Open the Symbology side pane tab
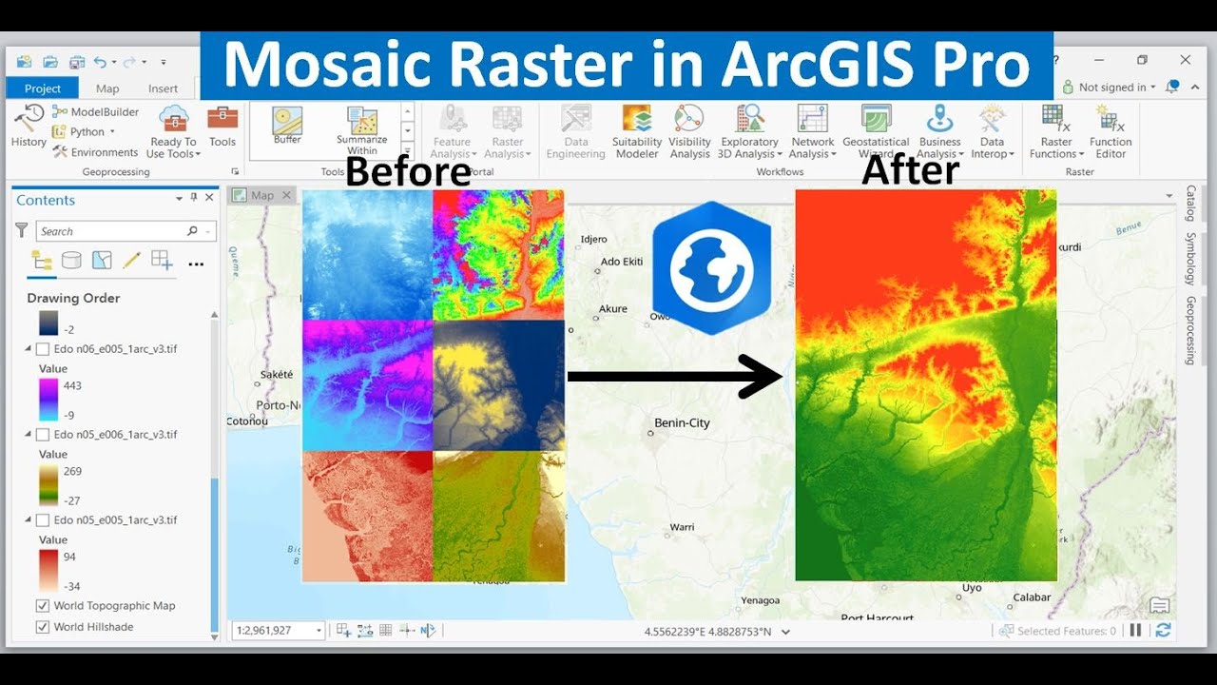1217x685 pixels. pyautogui.click(x=1190, y=259)
